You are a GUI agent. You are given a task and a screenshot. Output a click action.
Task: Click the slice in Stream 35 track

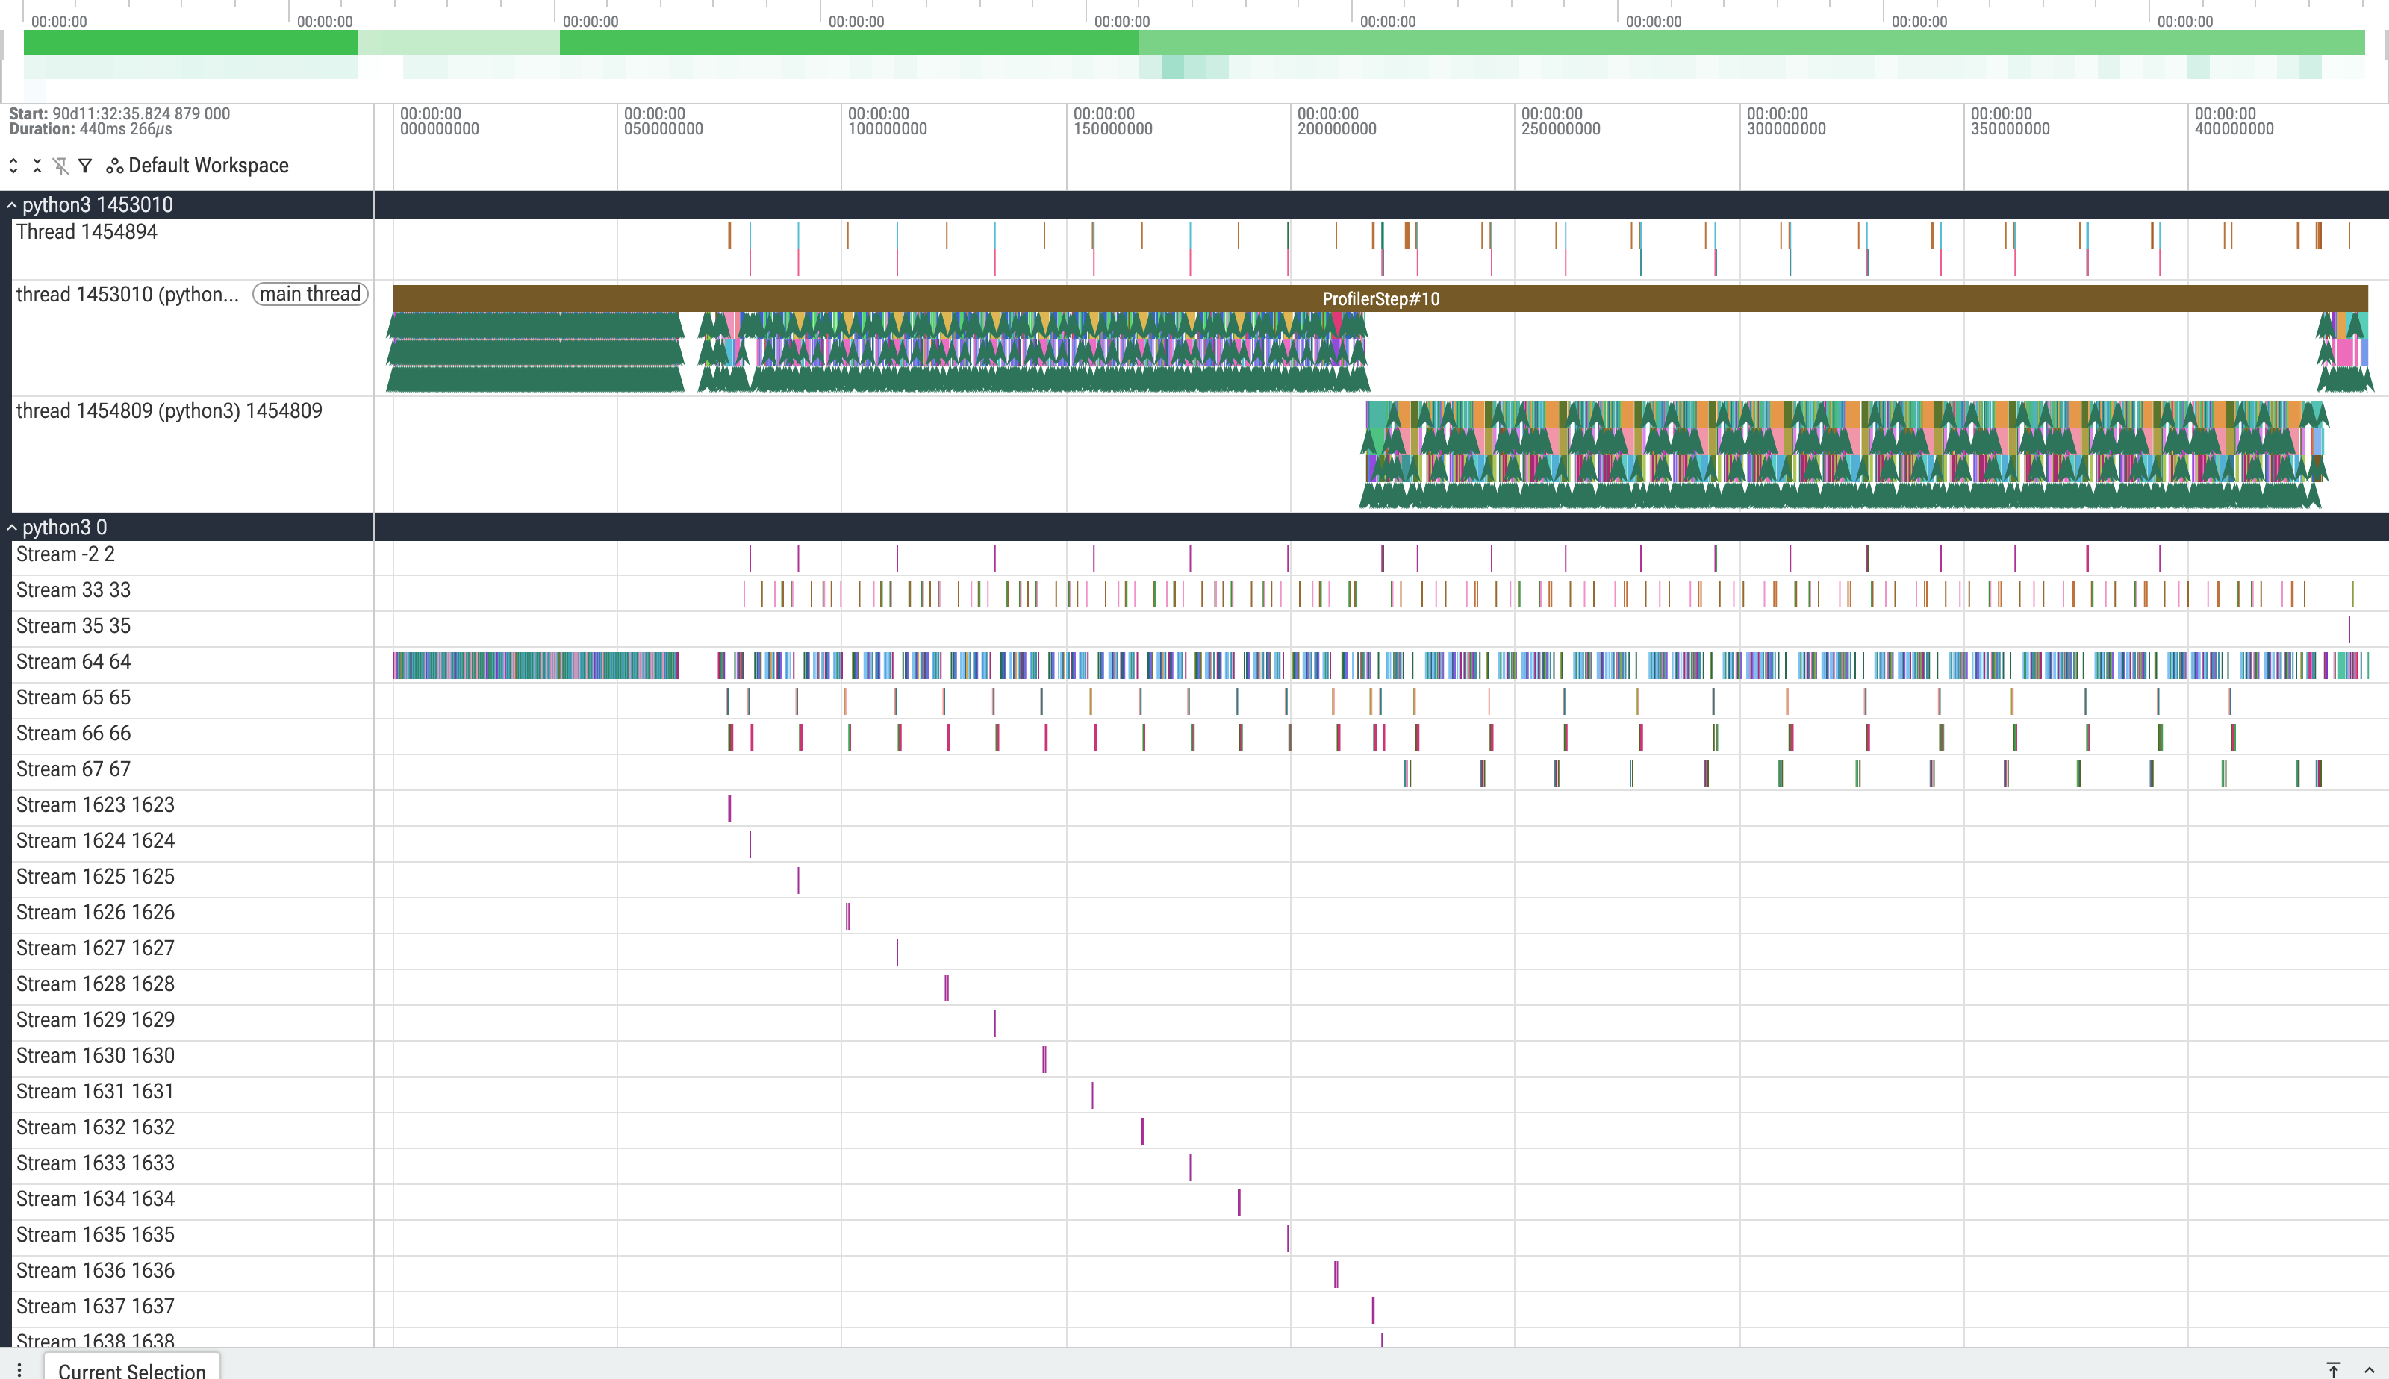click(x=2349, y=630)
